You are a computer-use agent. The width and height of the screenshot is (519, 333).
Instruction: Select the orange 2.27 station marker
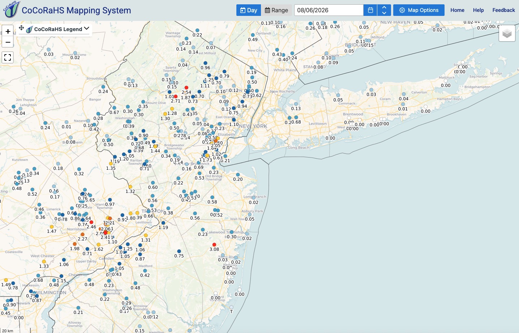coord(82,234)
